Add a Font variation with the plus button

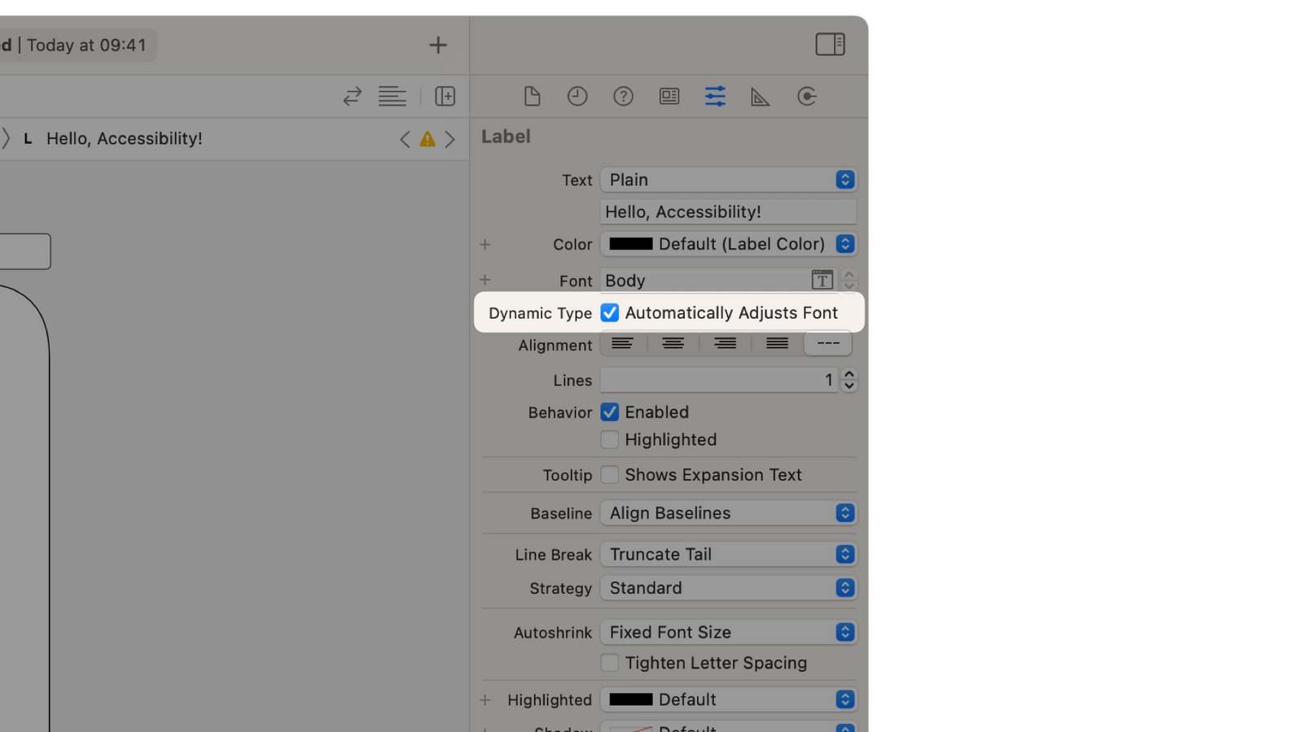click(485, 280)
